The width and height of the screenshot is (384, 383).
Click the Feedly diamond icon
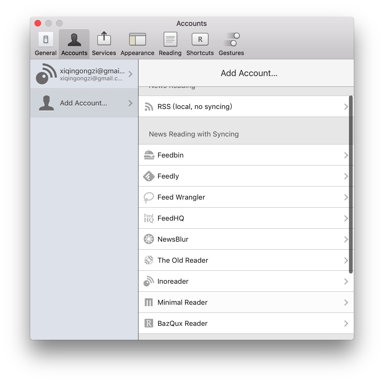coord(149,176)
